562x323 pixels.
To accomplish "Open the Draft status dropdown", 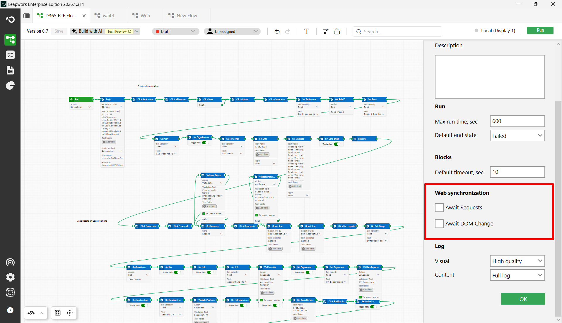I will click(175, 32).
